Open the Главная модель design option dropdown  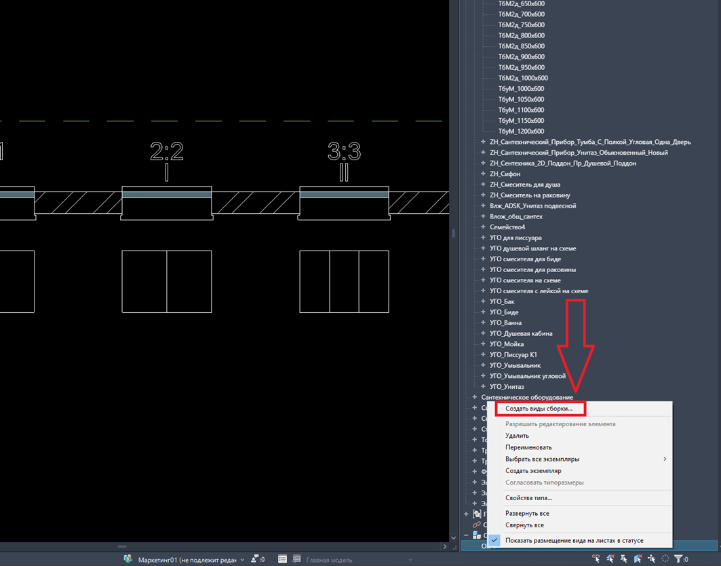(x=410, y=560)
